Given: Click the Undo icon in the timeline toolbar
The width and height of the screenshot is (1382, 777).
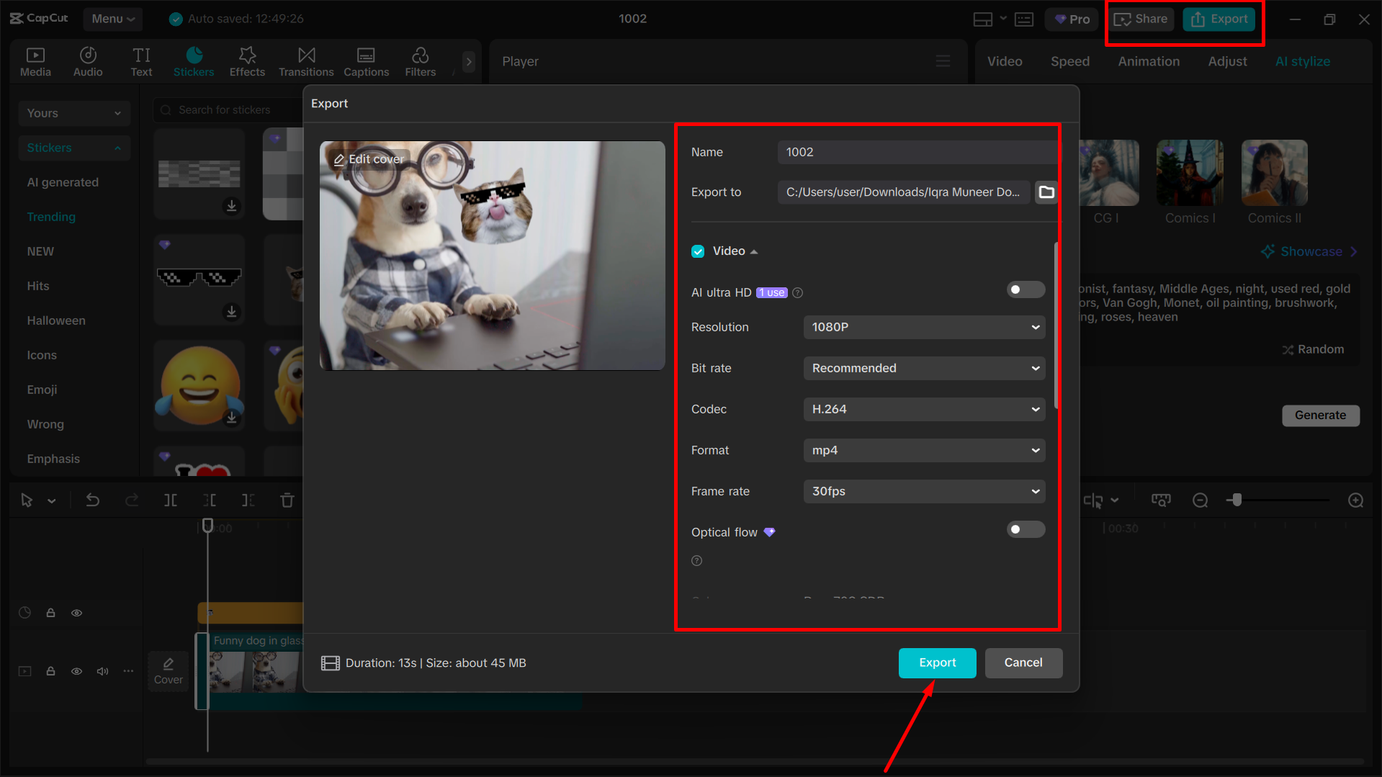Looking at the screenshot, I should 93,500.
